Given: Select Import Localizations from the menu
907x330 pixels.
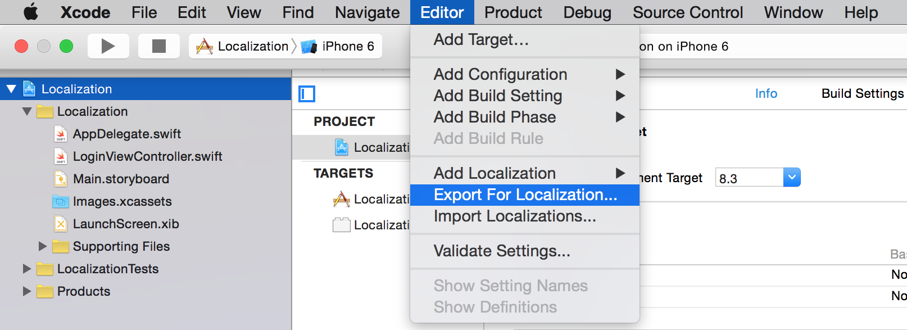Looking at the screenshot, I should pos(514,216).
